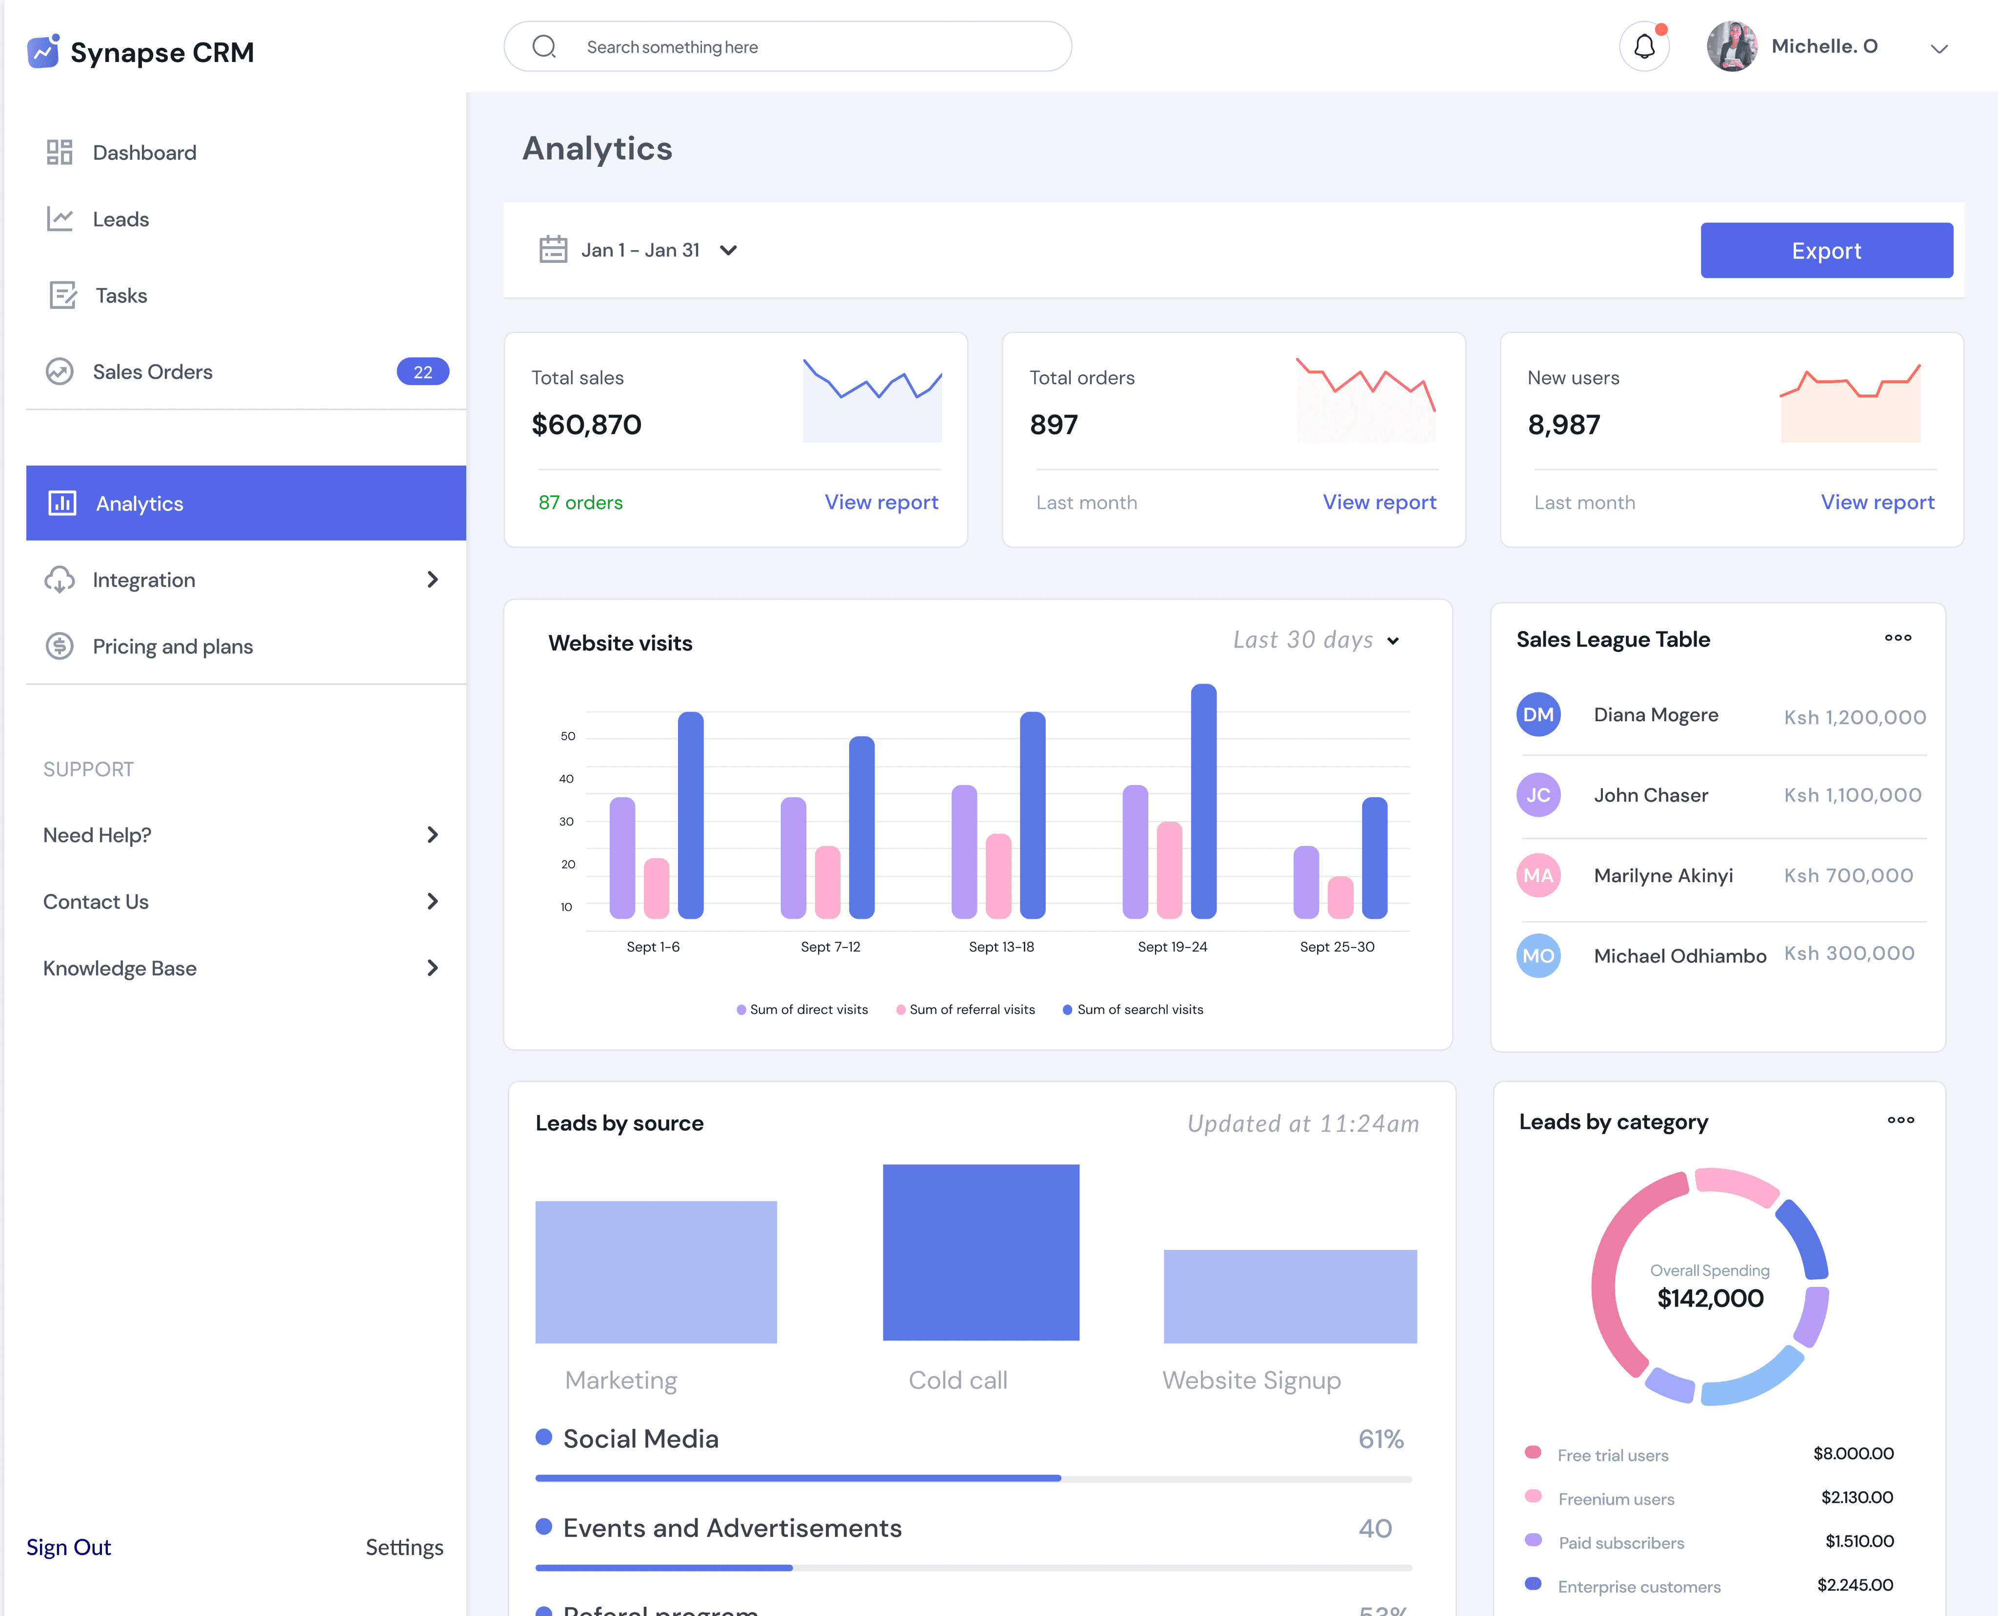
Task: Click the $60,870 total sales value
Action: (x=586, y=424)
